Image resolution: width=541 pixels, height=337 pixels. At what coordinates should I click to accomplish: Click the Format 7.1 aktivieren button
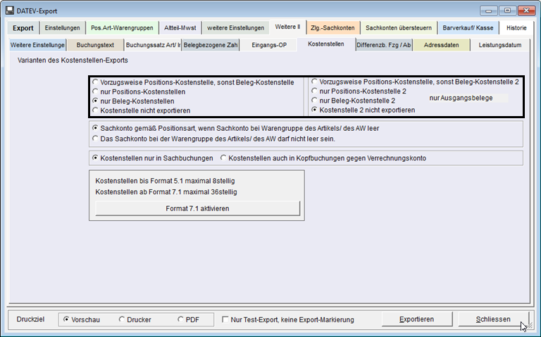(x=197, y=208)
